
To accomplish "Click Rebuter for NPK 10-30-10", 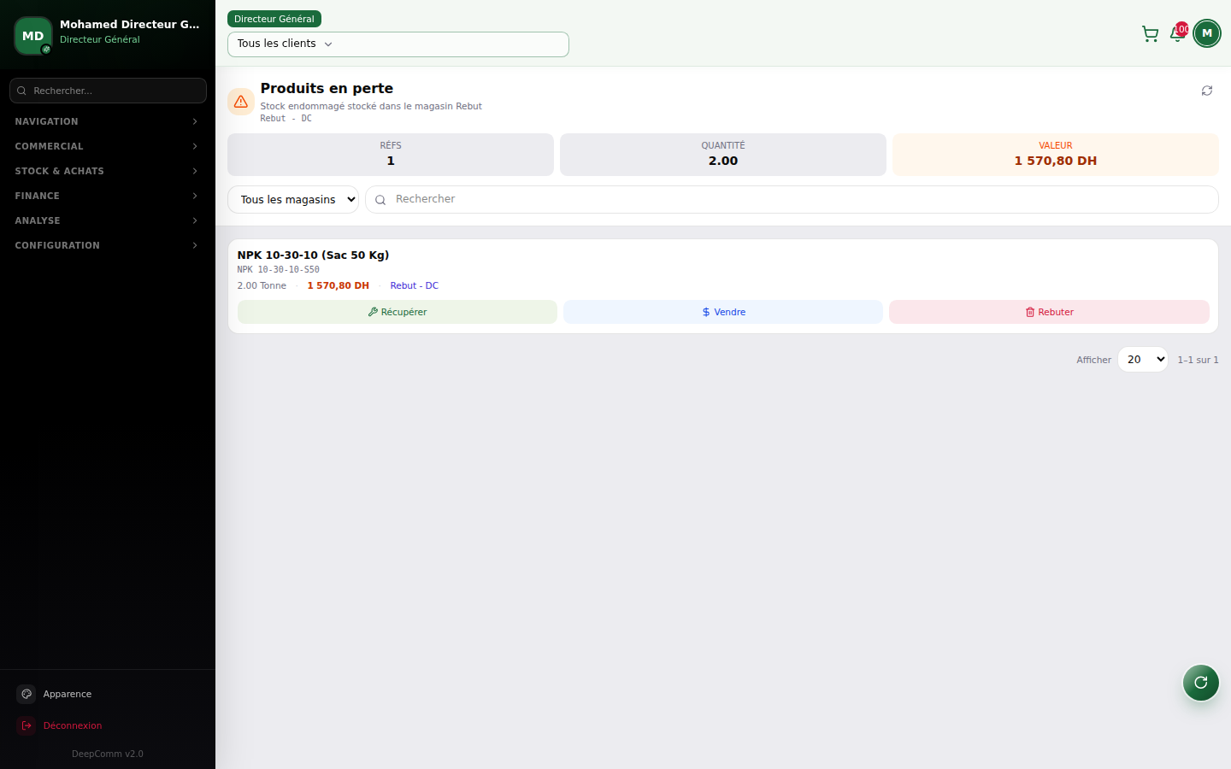I will [1049, 312].
